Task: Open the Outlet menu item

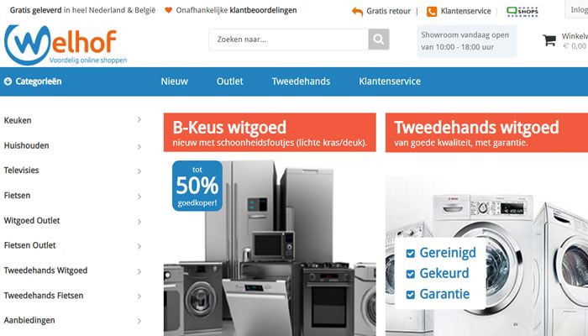Action: coord(229,81)
